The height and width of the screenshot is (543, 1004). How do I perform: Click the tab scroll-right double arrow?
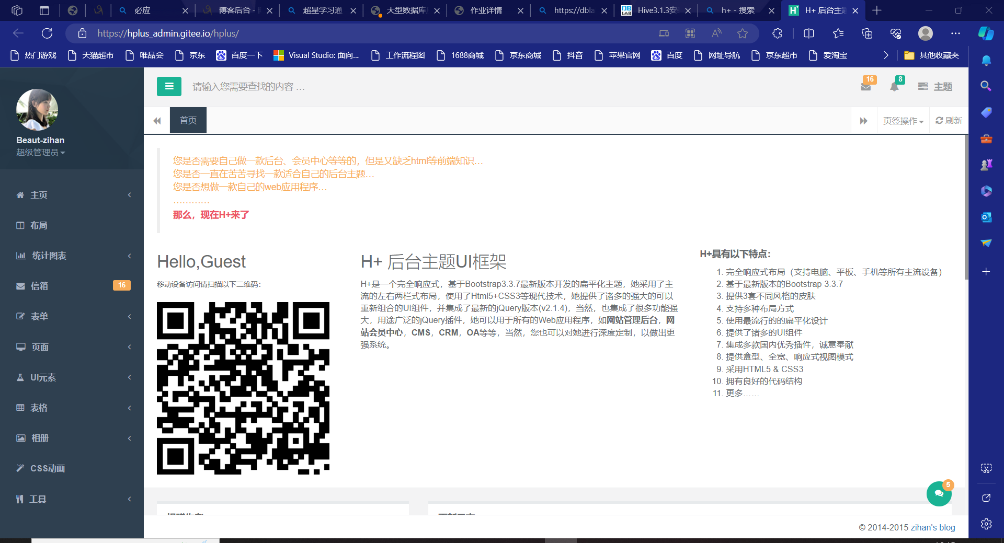coord(864,121)
